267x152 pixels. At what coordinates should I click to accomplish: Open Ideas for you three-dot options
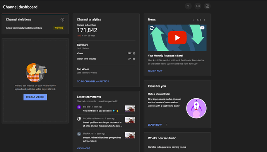coord(166,125)
